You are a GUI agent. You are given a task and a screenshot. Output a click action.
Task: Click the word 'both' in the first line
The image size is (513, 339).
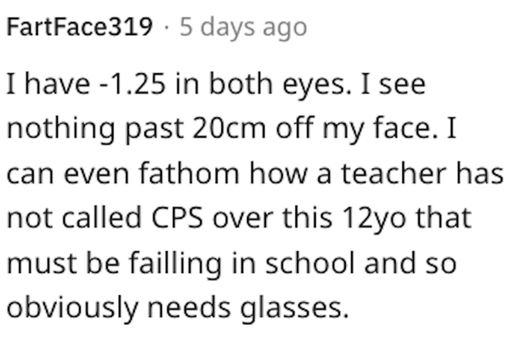[241, 84]
